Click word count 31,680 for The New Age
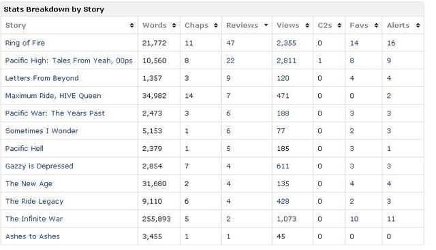The image size is (436, 250). click(155, 183)
